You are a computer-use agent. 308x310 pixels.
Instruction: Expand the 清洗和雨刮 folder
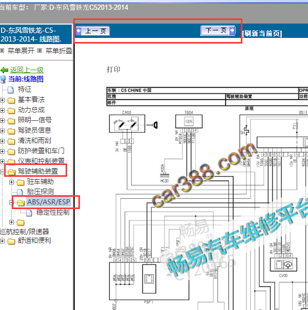click(x=2, y=141)
